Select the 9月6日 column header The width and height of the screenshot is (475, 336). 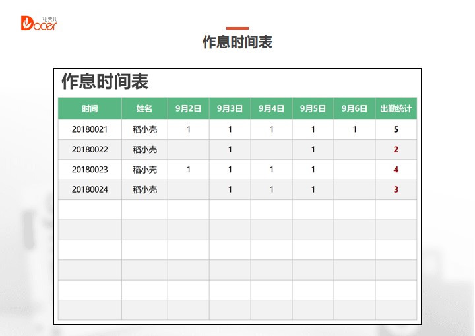coord(354,109)
